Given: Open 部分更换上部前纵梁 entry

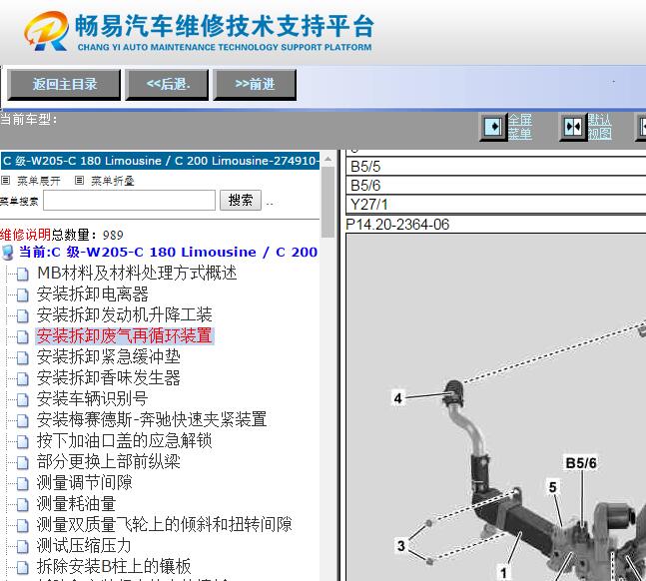Looking at the screenshot, I should pyautogui.click(x=109, y=461).
